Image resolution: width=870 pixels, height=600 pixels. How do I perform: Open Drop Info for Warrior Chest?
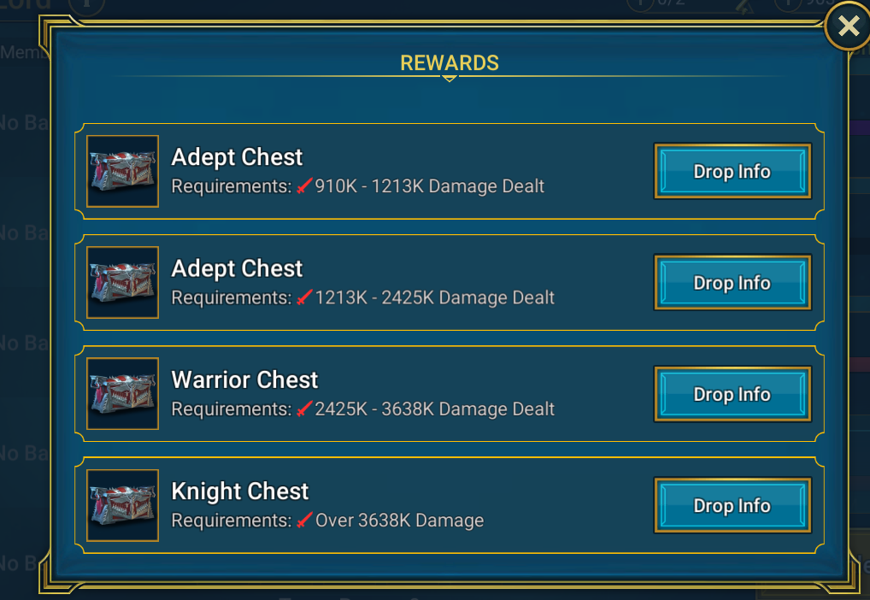[732, 394]
